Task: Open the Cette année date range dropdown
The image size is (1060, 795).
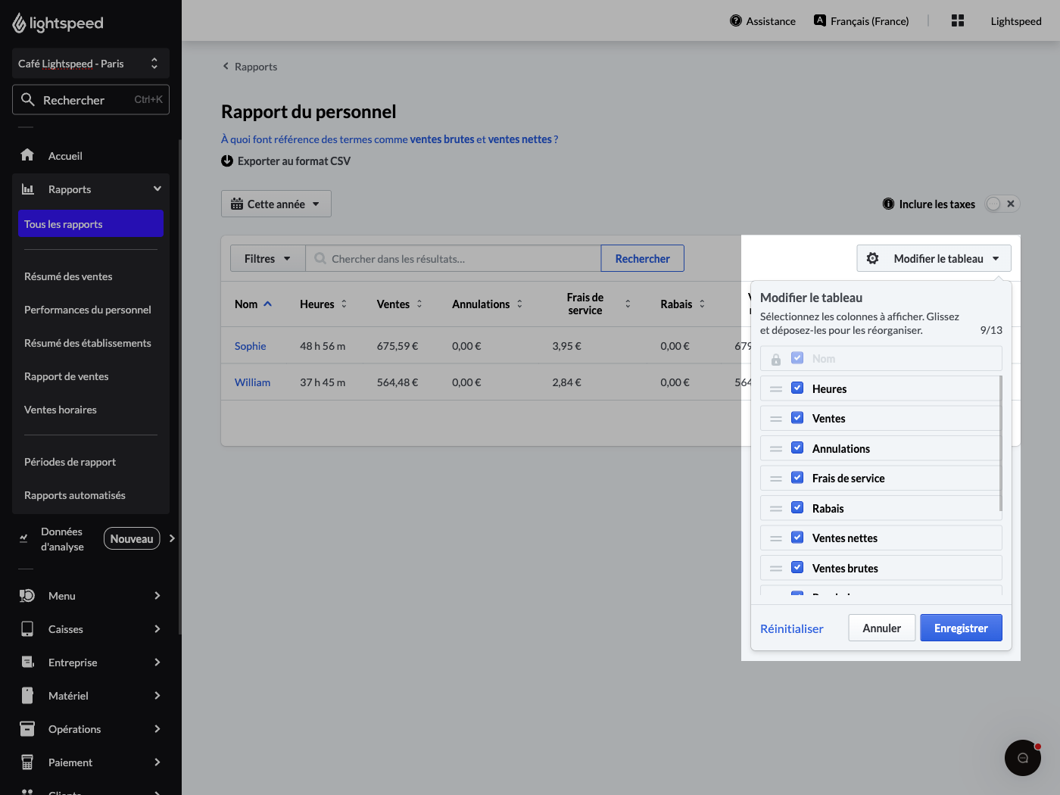Action: point(276,204)
